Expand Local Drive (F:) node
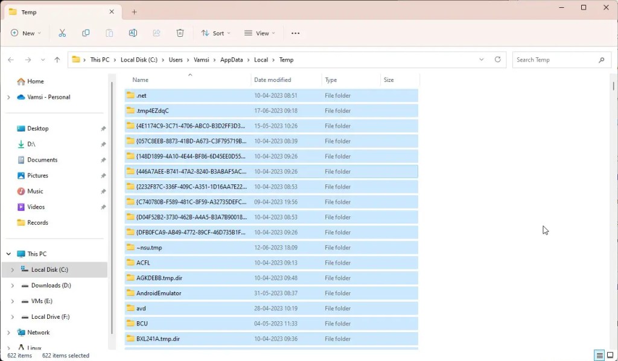 point(12,317)
